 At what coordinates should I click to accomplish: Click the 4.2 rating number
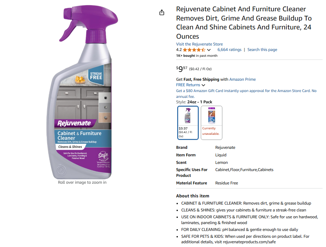(x=179, y=50)
